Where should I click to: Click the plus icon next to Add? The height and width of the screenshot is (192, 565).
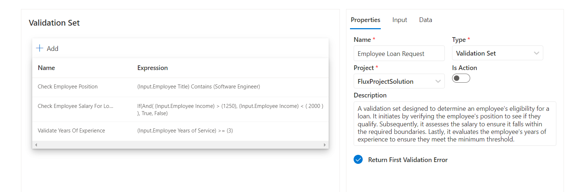click(x=40, y=48)
